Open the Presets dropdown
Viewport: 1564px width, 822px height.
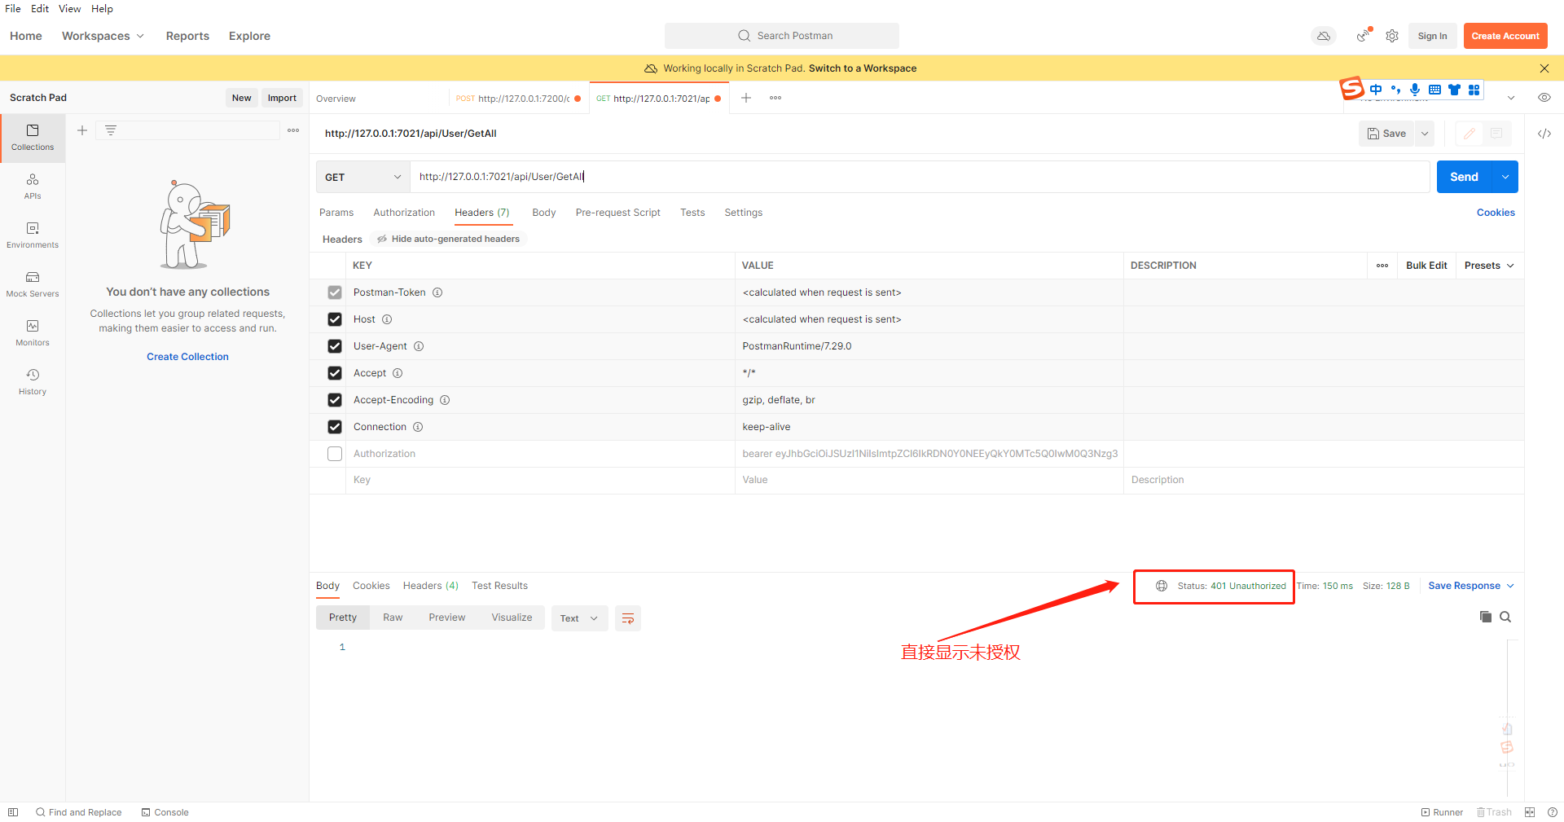(1489, 266)
